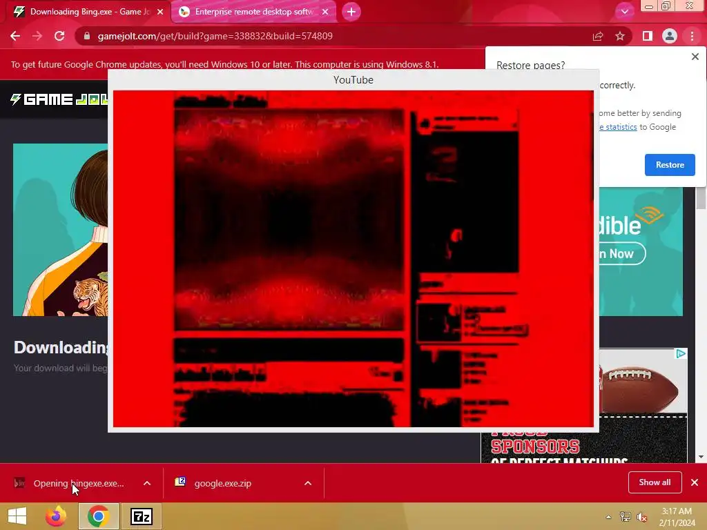Click the illustrated tiger jacket ad image
The image size is (707, 530).
click(x=61, y=230)
